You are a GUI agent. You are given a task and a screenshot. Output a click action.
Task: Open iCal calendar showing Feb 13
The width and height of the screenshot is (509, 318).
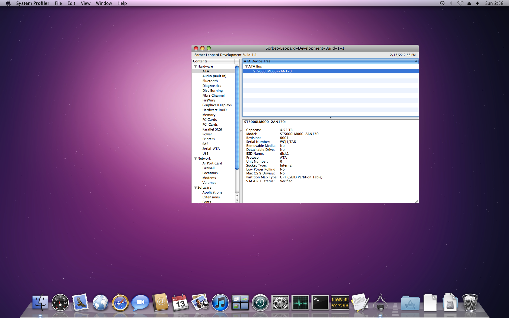[180, 303]
